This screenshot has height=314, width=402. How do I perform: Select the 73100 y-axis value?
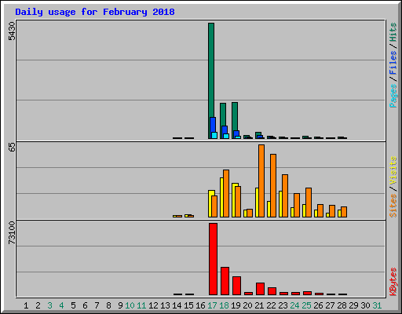click(x=12, y=232)
